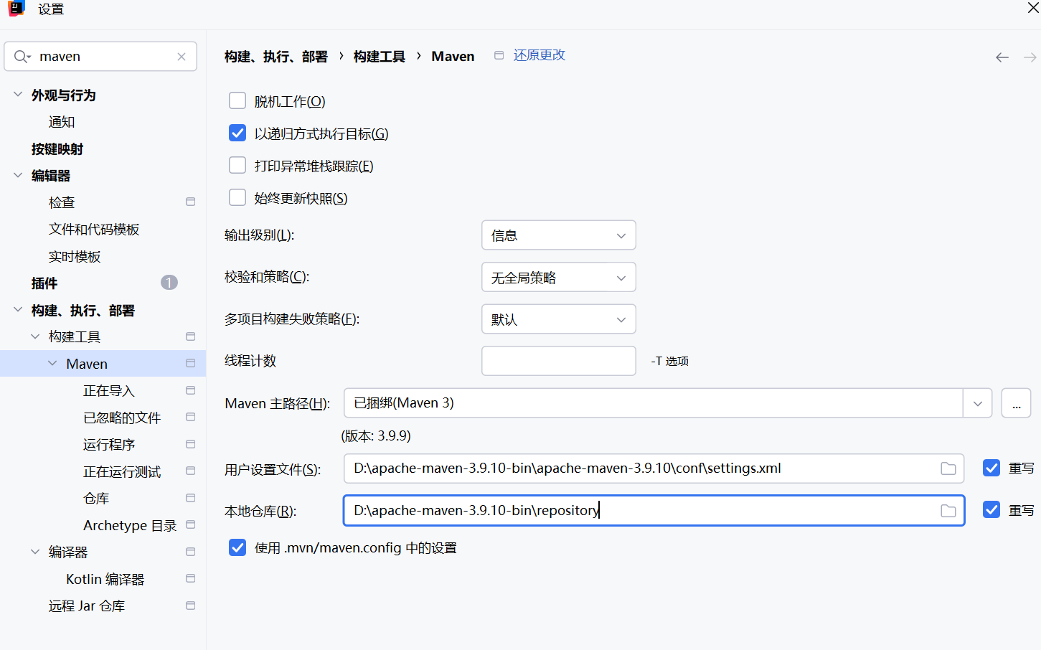Click 还原更改 link
Viewport: 1041px width, 650px height.
(x=540, y=55)
